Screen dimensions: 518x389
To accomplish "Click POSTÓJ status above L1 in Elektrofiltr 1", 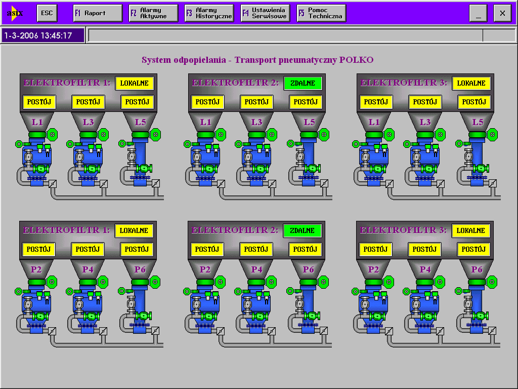I will point(39,102).
